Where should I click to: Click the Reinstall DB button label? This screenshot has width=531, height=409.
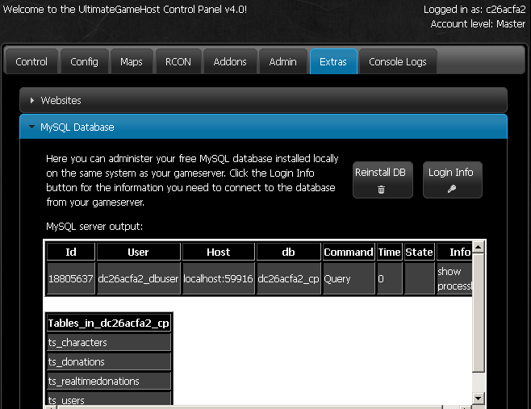[380, 173]
